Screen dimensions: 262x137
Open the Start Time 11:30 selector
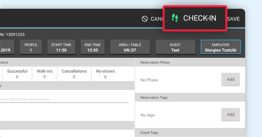(x=61, y=47)
